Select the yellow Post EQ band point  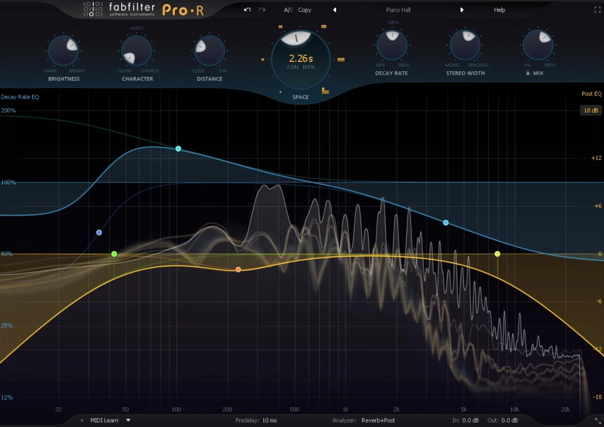coord(498,254)
